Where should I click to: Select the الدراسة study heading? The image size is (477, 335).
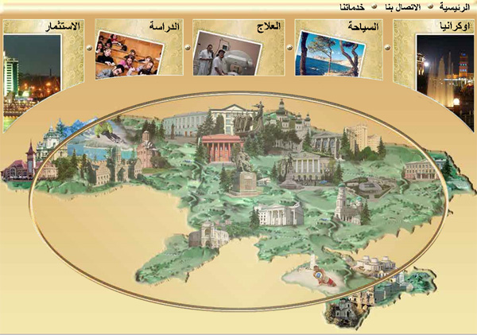(x=165, y=26)
